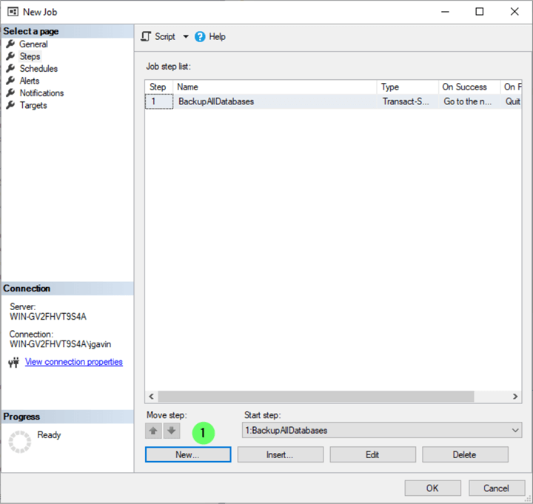Image resolution: width=533 pixels, height=504 pixels.
Task: Move step up with the up arrow
Action: pyautogui.click(x=153, y=431)
